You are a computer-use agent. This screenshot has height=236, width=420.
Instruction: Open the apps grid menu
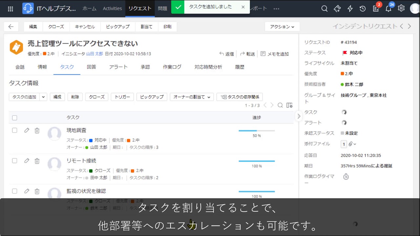point(10,9)
